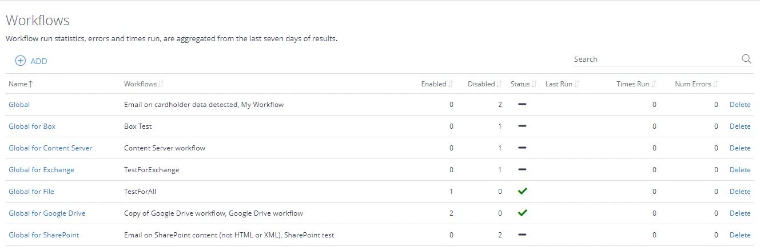Sort by Num Errors column sort icon

tap(715, 84)
